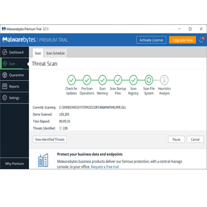This screenshot has height=207, width=207.
Task: Click the Items Scanned value 129,203
Action: 64,114
